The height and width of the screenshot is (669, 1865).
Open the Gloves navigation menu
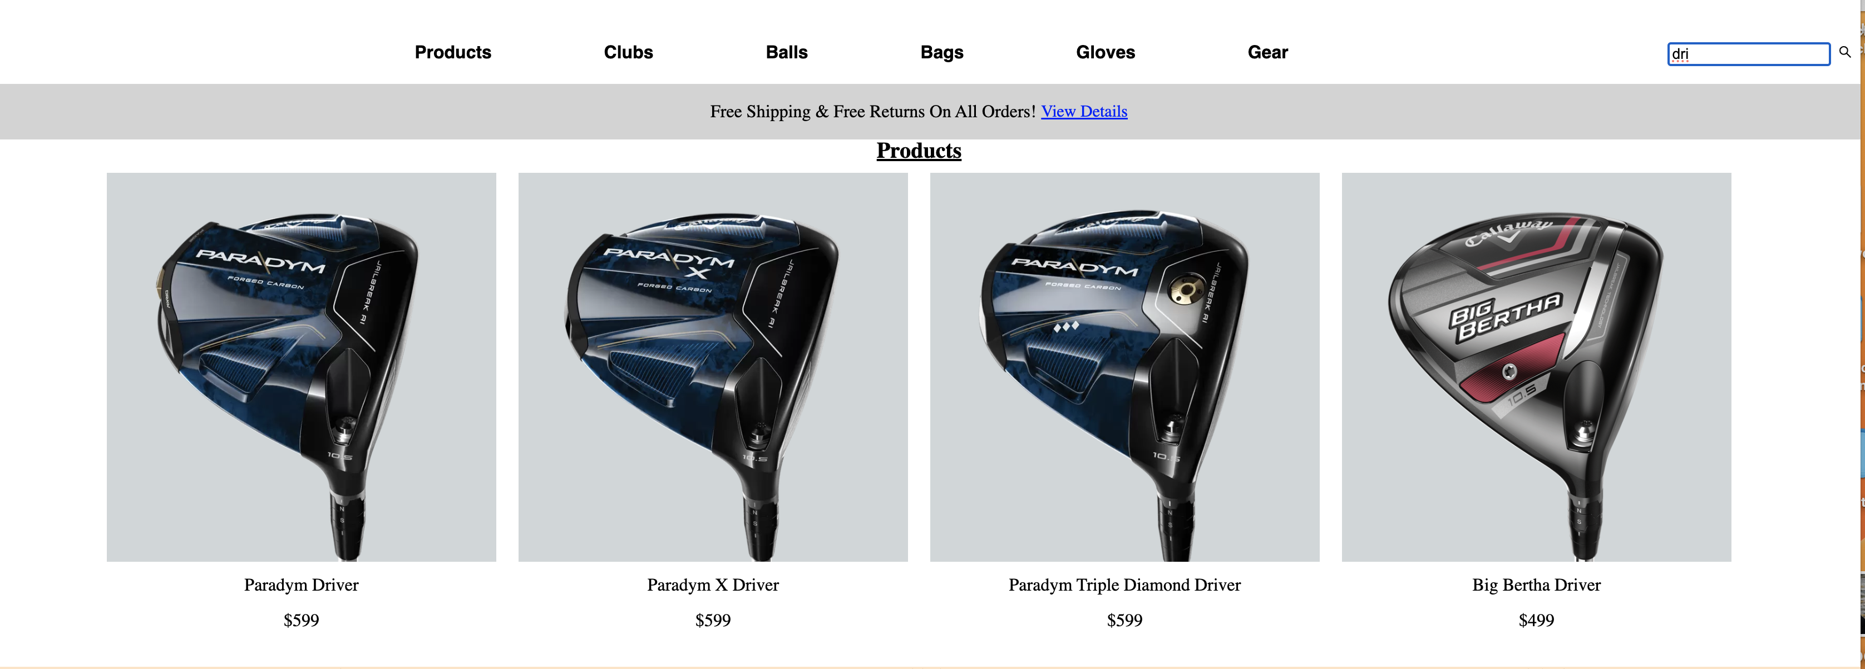point(1105,51)
